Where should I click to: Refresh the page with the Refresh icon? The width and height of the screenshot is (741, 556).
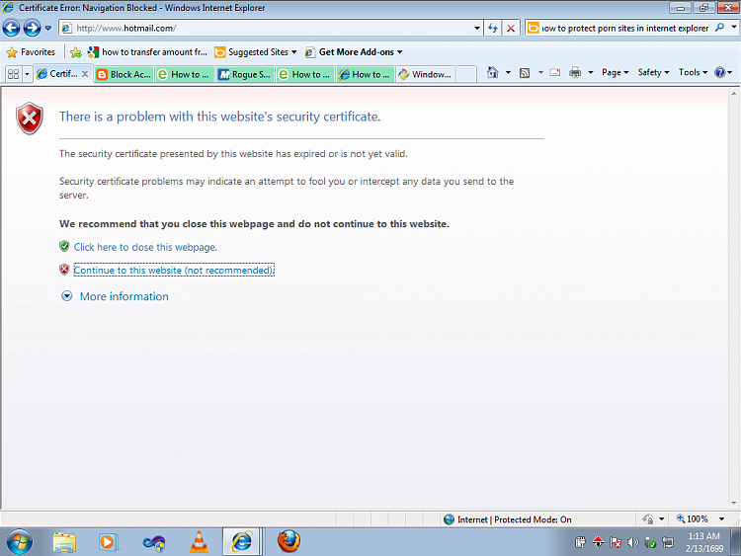493,29
